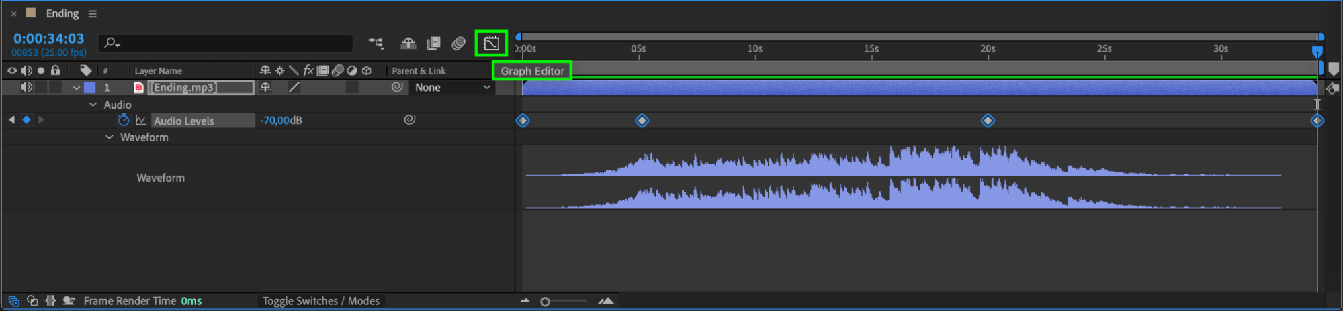Mute audio of Ending.mp3 layer
Screen dimensions: 1343x311
tap(26, 87)
